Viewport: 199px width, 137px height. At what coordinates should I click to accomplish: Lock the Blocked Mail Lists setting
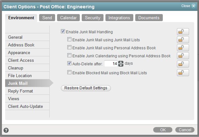pyautogui.click(x=183, y=73)
